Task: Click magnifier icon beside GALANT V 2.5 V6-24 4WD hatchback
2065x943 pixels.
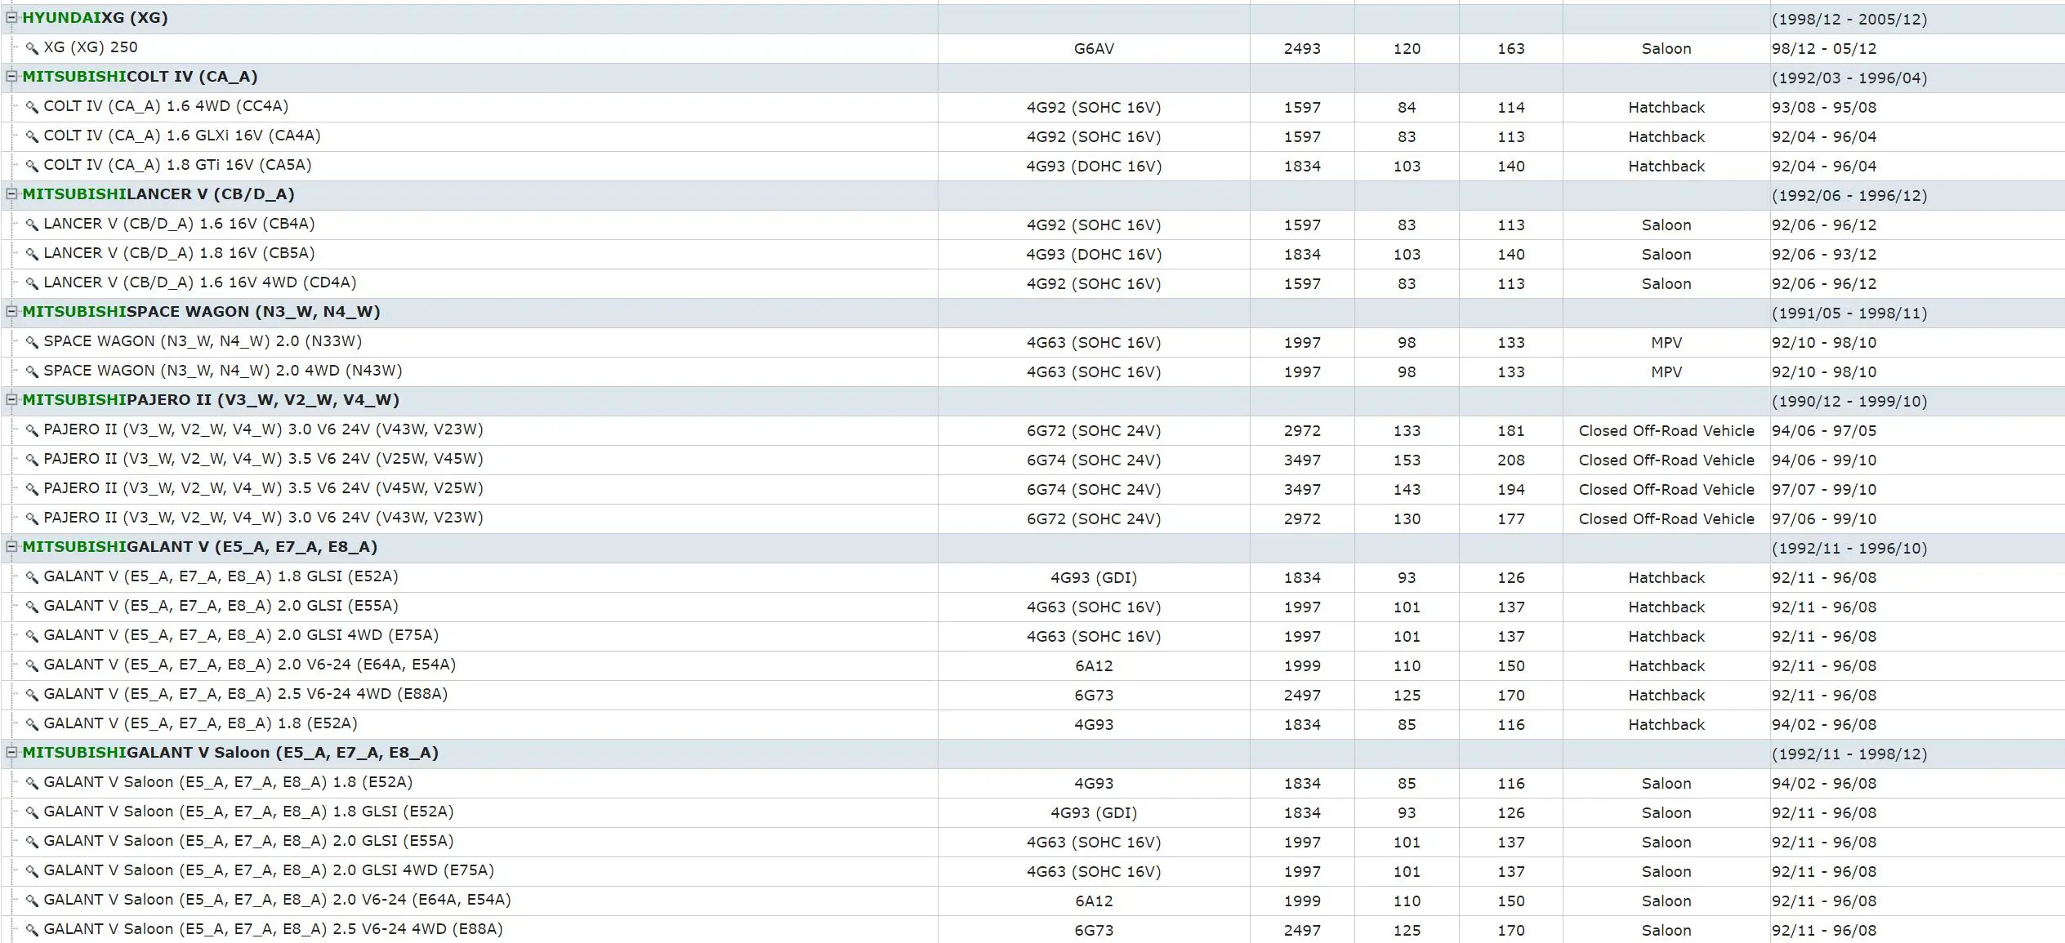Action: click(x=32, y=695)
